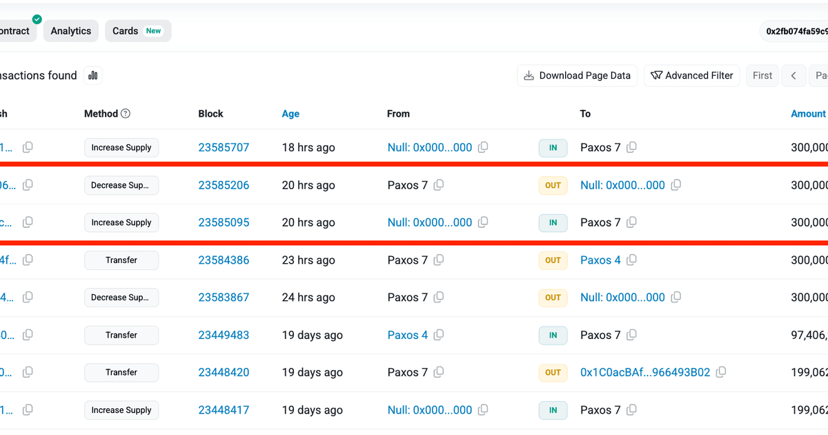Copy the transaction hash in block 23449483 row

click(28, 334)
